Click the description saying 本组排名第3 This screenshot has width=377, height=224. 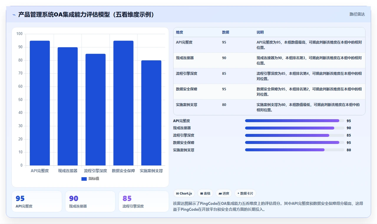point(309,61)
